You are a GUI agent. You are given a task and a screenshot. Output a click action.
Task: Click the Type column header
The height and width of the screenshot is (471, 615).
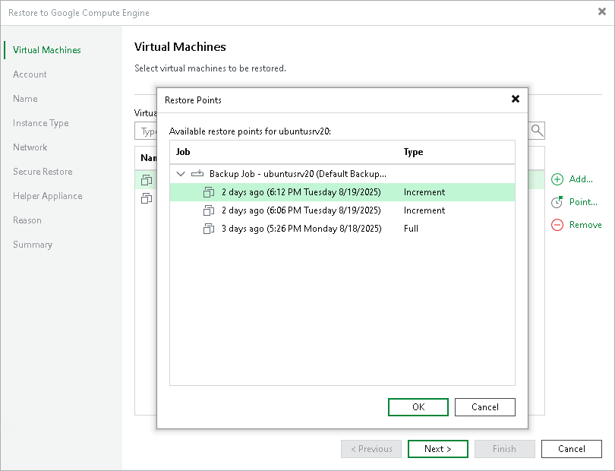point(413,152)
